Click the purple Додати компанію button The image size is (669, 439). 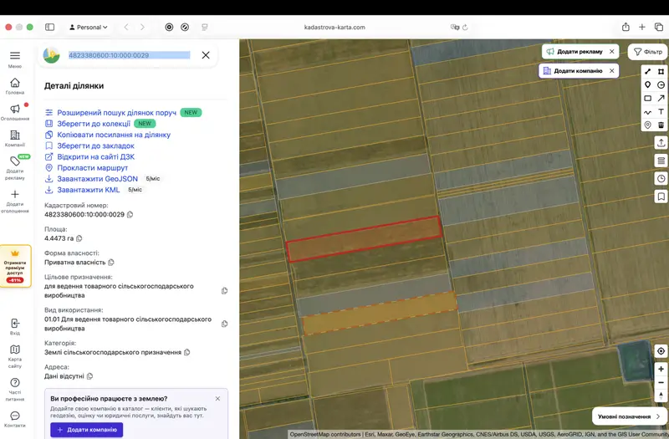click(87, 430)
